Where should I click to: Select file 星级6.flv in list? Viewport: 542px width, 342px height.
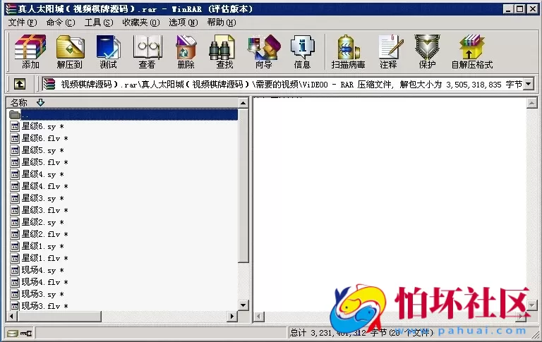[x=44, y=138]
